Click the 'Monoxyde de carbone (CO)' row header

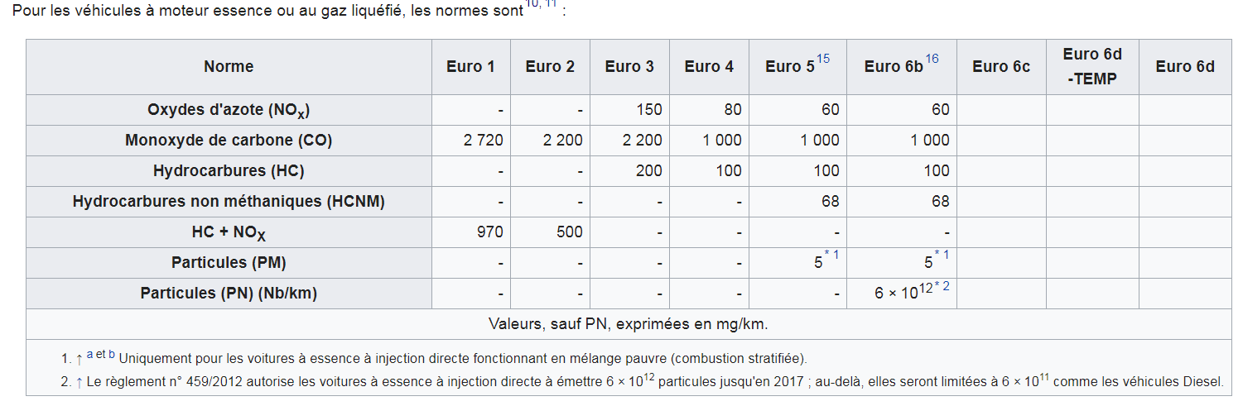229,141
